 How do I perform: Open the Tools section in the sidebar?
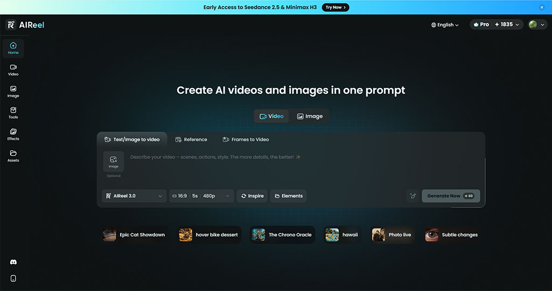pyautogui.click(x=13, y=113)
